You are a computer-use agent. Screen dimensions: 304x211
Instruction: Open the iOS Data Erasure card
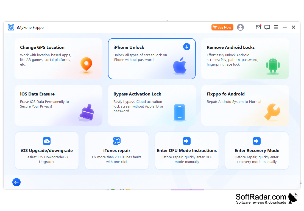[58, 105]
